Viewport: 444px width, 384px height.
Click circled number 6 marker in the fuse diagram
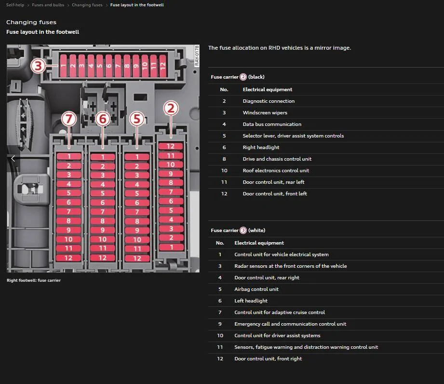click(x=102, y=119)
